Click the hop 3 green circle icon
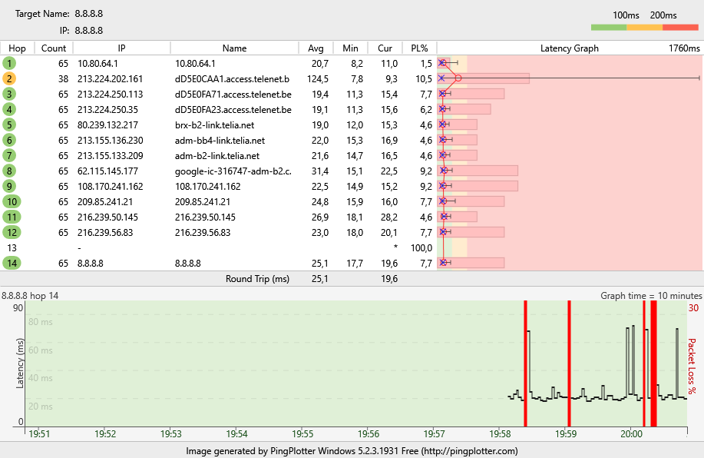Image resolution: width=704 pixels, height=458 pixels. tap(9, 94)
